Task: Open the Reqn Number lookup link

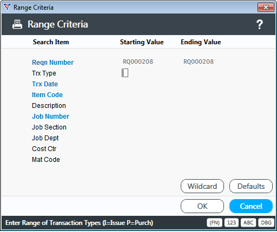Action: [52, 63]
